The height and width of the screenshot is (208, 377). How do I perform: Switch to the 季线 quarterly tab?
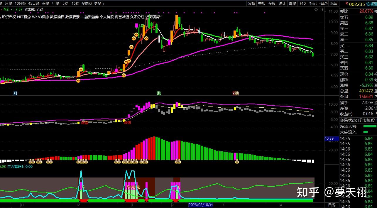tap(45, 3)
